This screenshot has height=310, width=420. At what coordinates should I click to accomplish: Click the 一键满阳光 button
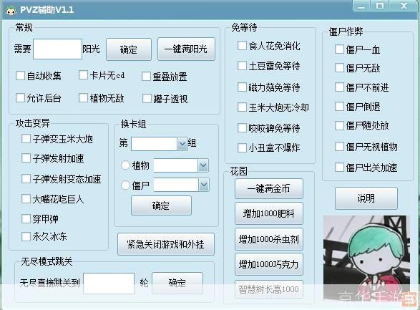pos(187,49)
